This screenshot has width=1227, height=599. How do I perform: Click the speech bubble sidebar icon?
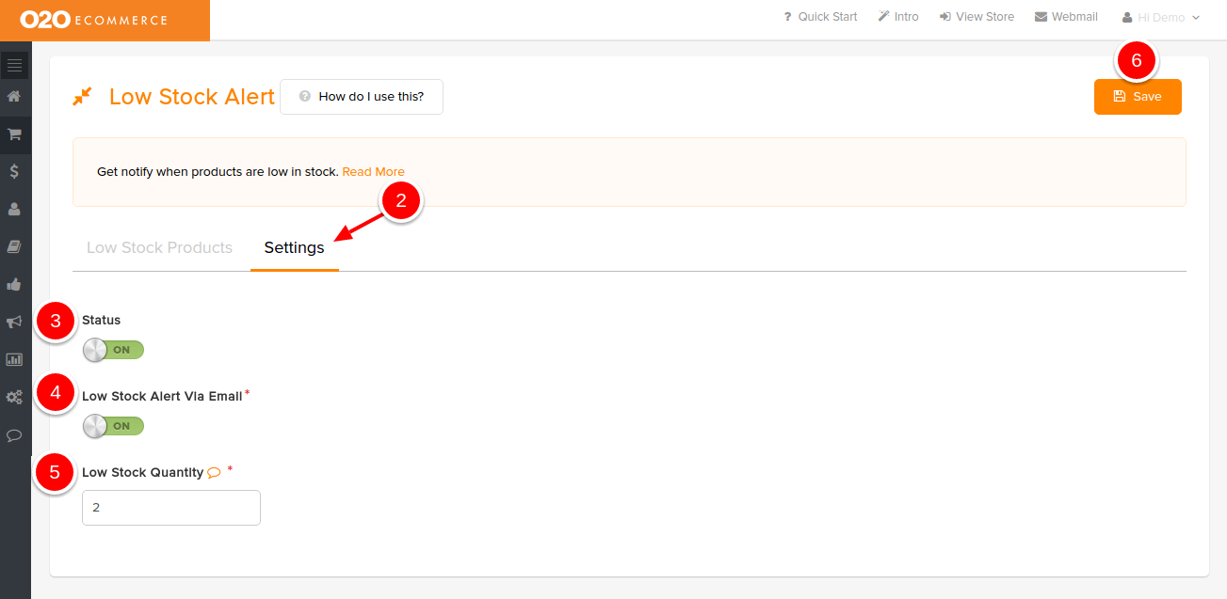pos(14,435)
